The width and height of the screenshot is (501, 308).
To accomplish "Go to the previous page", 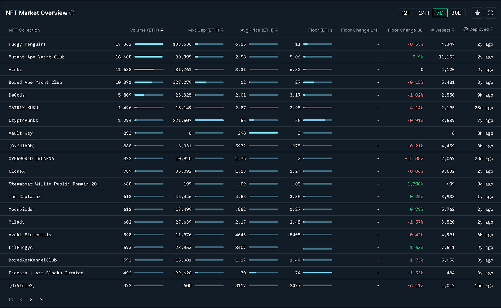I will pos(21,299).
